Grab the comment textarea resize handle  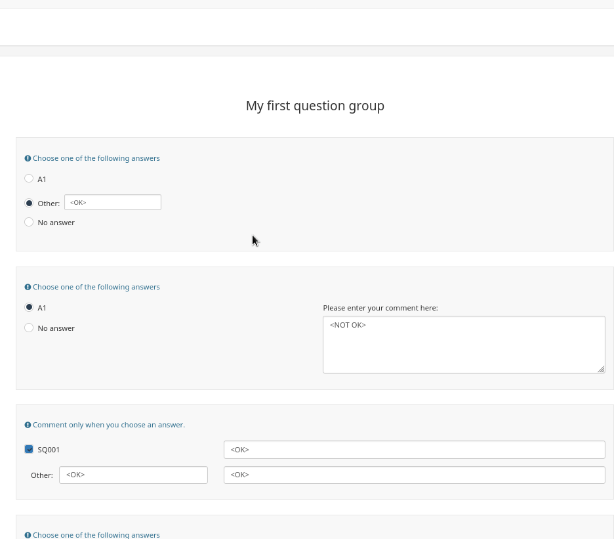[x=601, y=370]
